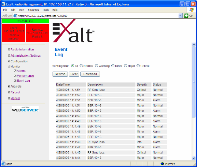The image size is (197, 167).
Task: Click the Download button
Action: coord(90,74)
